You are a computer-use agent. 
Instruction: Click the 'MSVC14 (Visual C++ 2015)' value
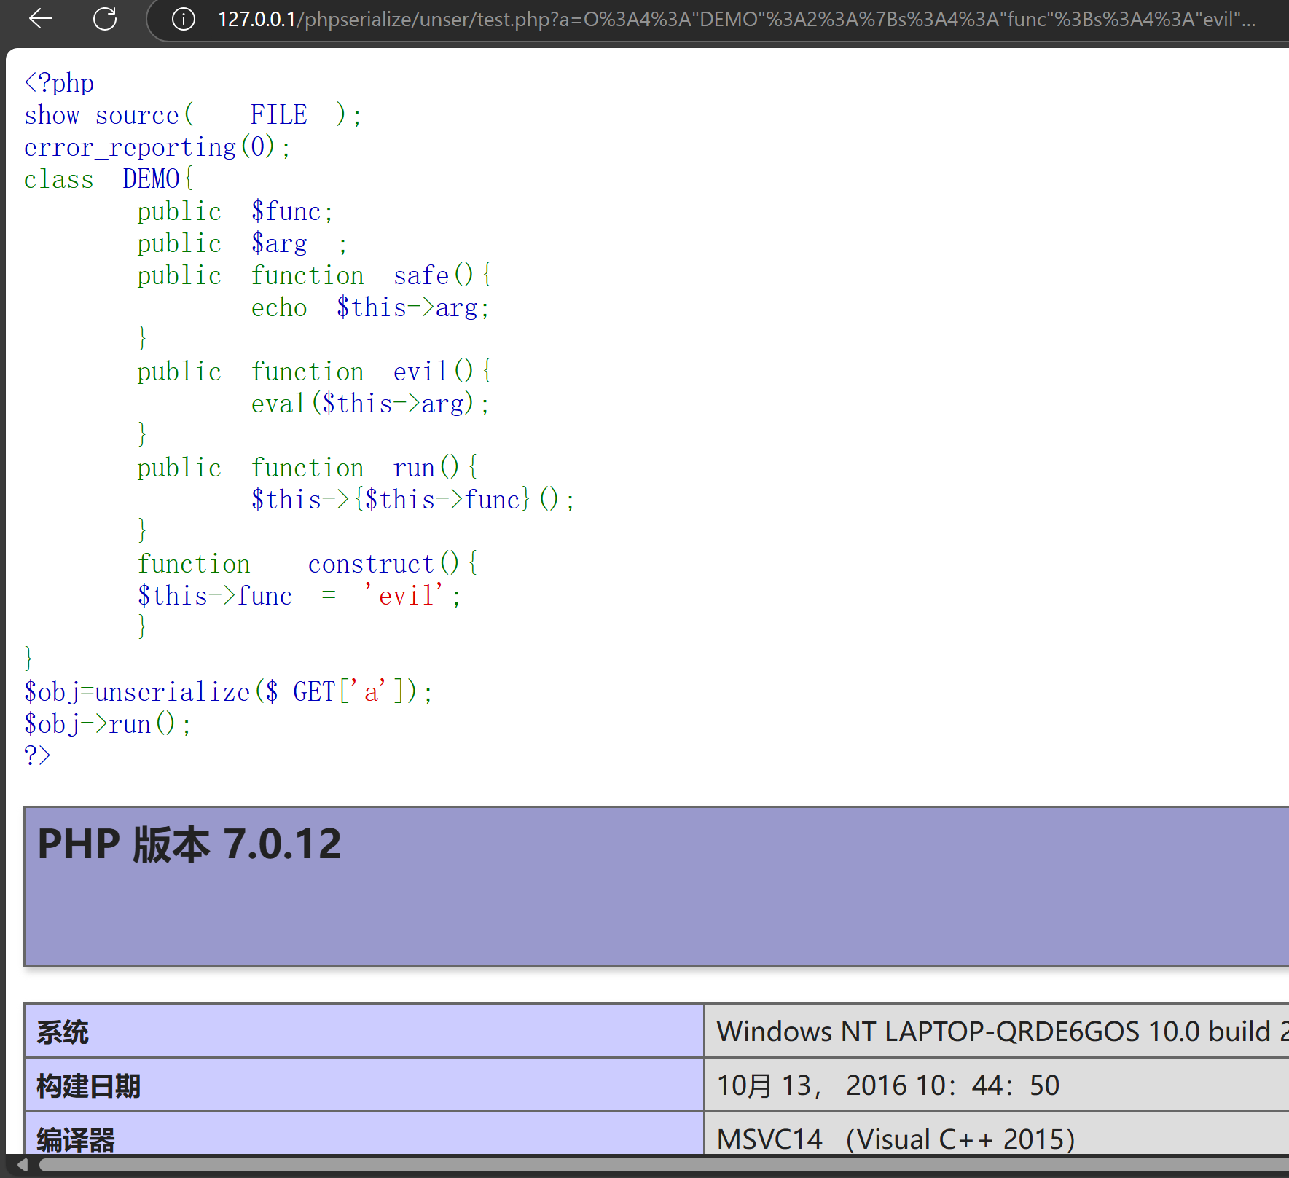pos(896,1139)
